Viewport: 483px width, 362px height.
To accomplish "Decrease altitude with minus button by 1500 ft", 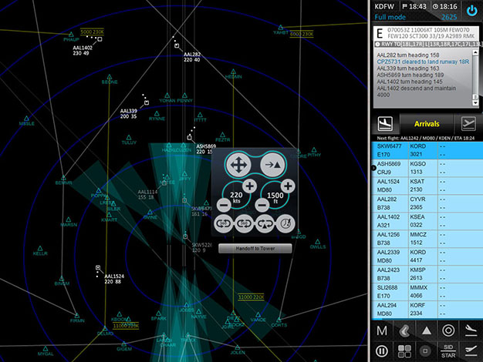I will 262,206.
